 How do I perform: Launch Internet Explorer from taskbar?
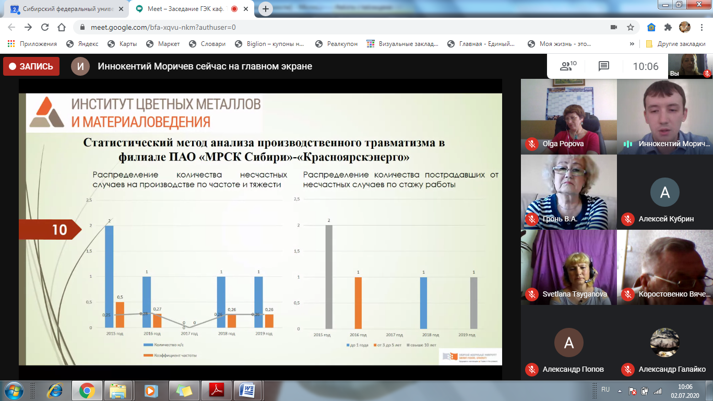[55, 390]
